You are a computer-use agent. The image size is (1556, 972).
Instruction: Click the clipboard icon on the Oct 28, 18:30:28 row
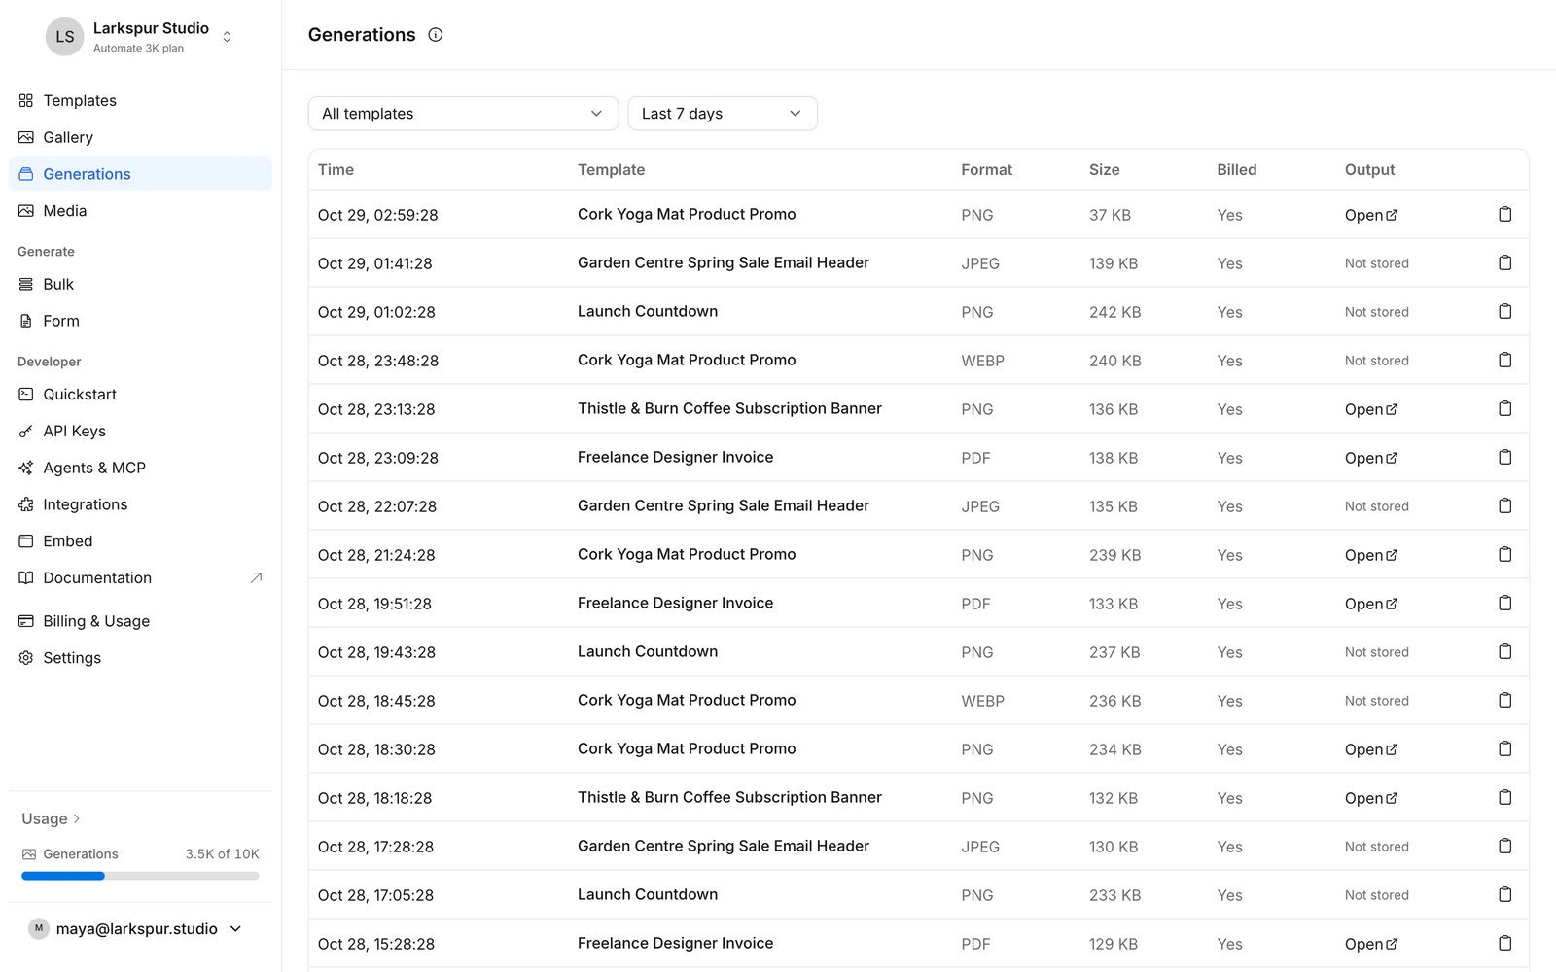click(x=1504, y=749)
